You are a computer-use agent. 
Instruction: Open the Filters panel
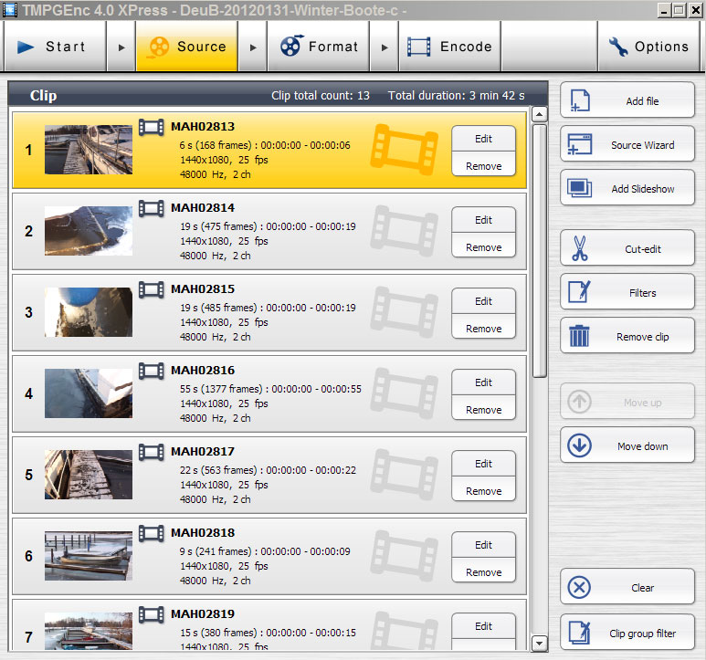point(627,292)
